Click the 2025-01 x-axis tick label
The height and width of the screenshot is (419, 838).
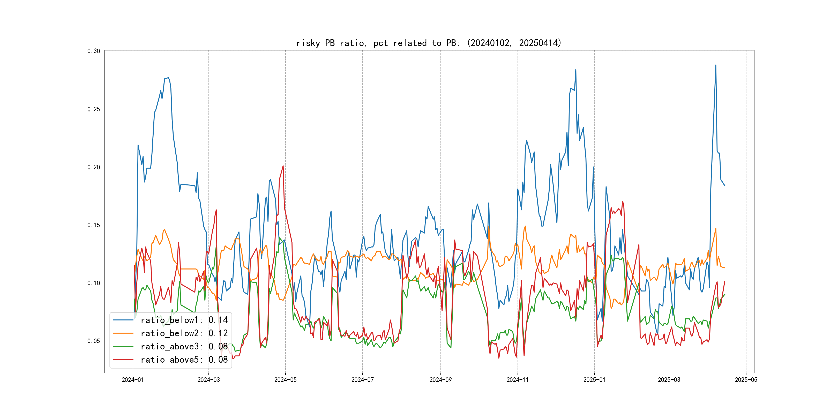tap(594, 380)
